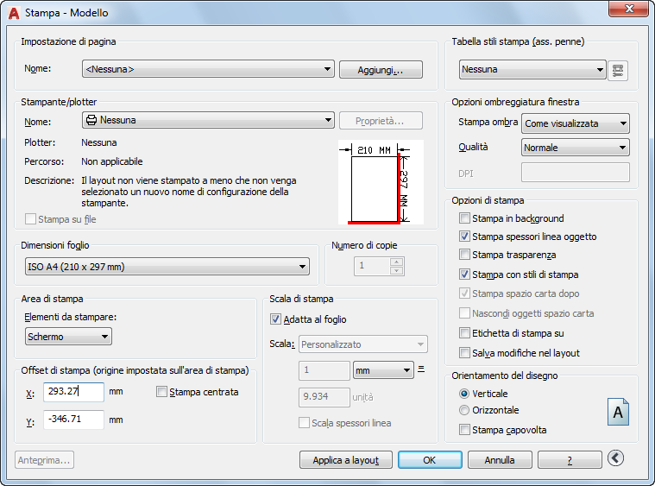Viewport: 655px width, 486px height.
Task: Uncheck Adatta al foglio
Action: [x=275, y=319]
